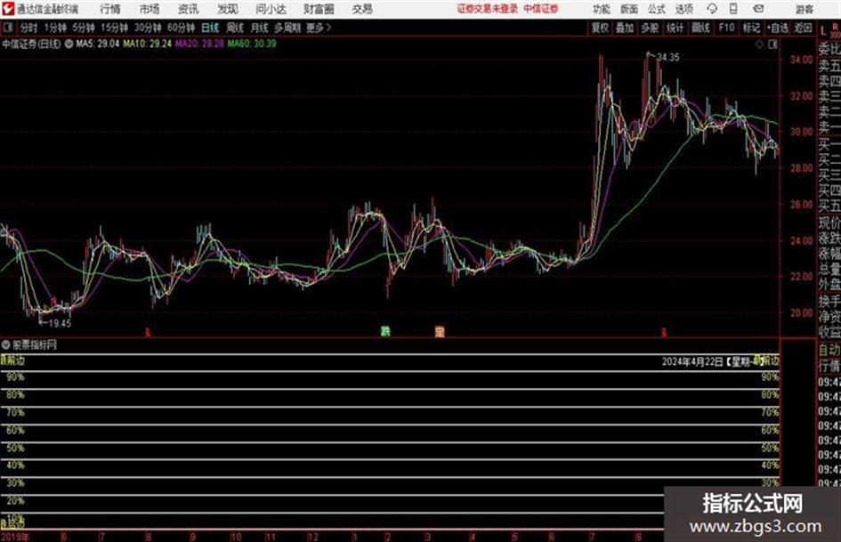
Task: Click the 34.35 high price label
Action: (x=667, y=58)
